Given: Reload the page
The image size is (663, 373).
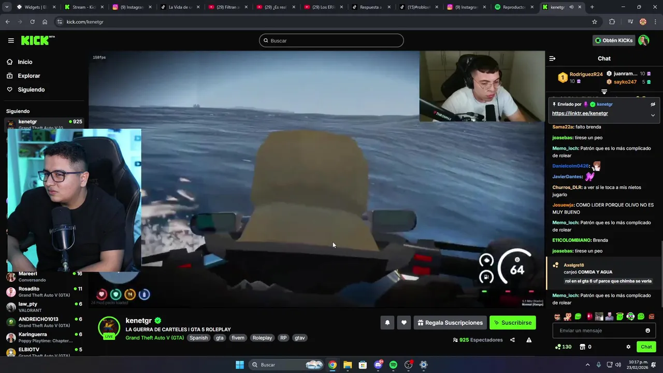Looking at the screenshot, I should pos(32,22).
